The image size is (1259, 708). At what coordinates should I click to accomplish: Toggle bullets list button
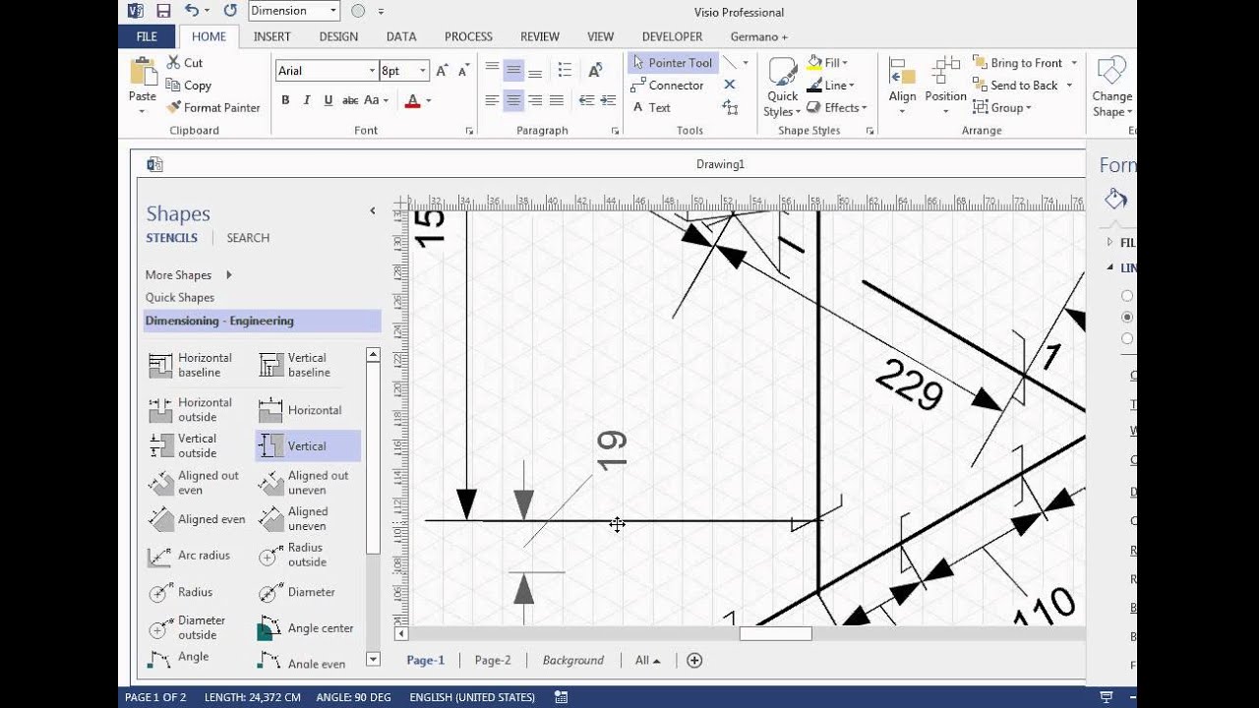pyautogui.click(x=565, y=70)
